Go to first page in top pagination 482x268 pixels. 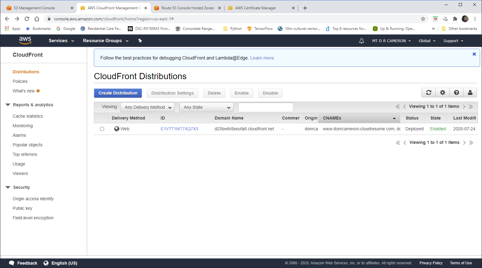[398, 107]
